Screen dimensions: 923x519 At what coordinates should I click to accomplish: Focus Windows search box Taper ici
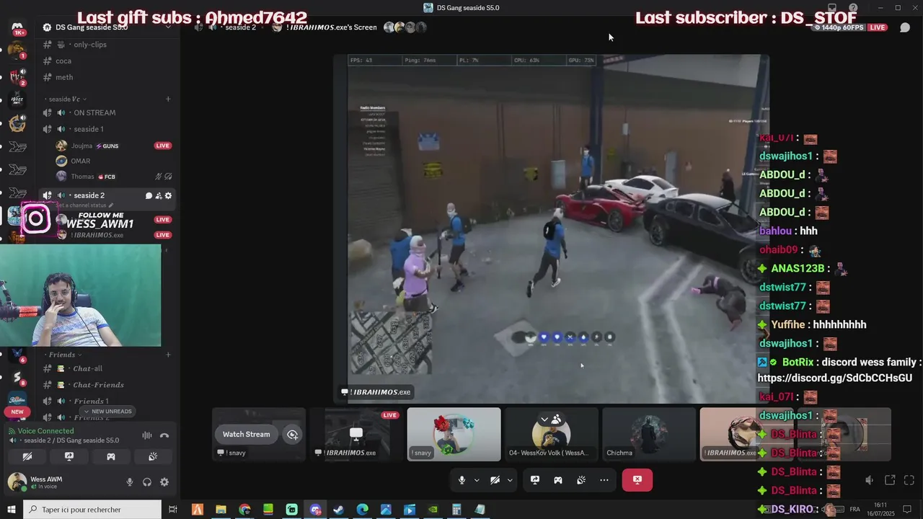(x=93, y=510)
